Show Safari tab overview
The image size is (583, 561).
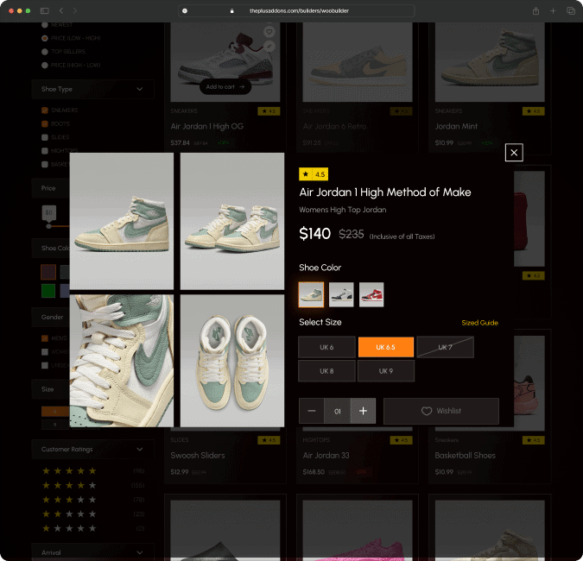tap(570, 10)
